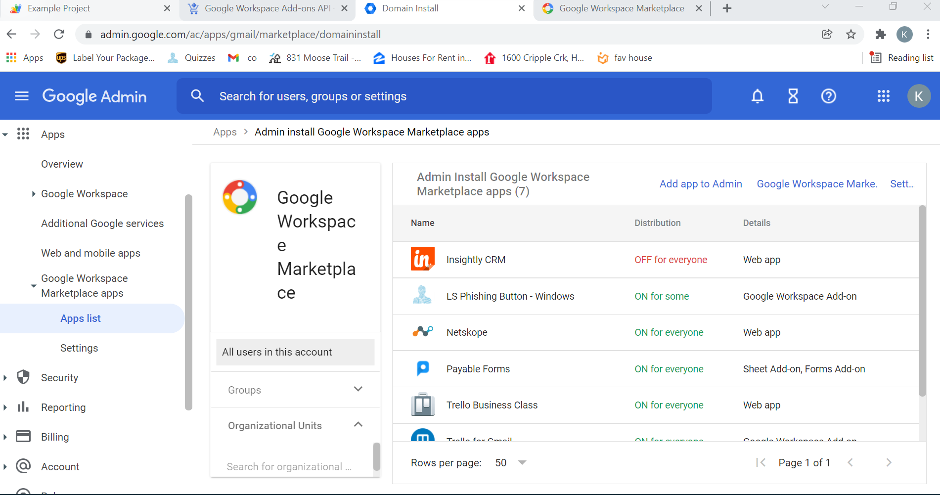Click the apps table vertical scrollbar
This screenshot has height=495, width=940.
click(x=922, y=301)
